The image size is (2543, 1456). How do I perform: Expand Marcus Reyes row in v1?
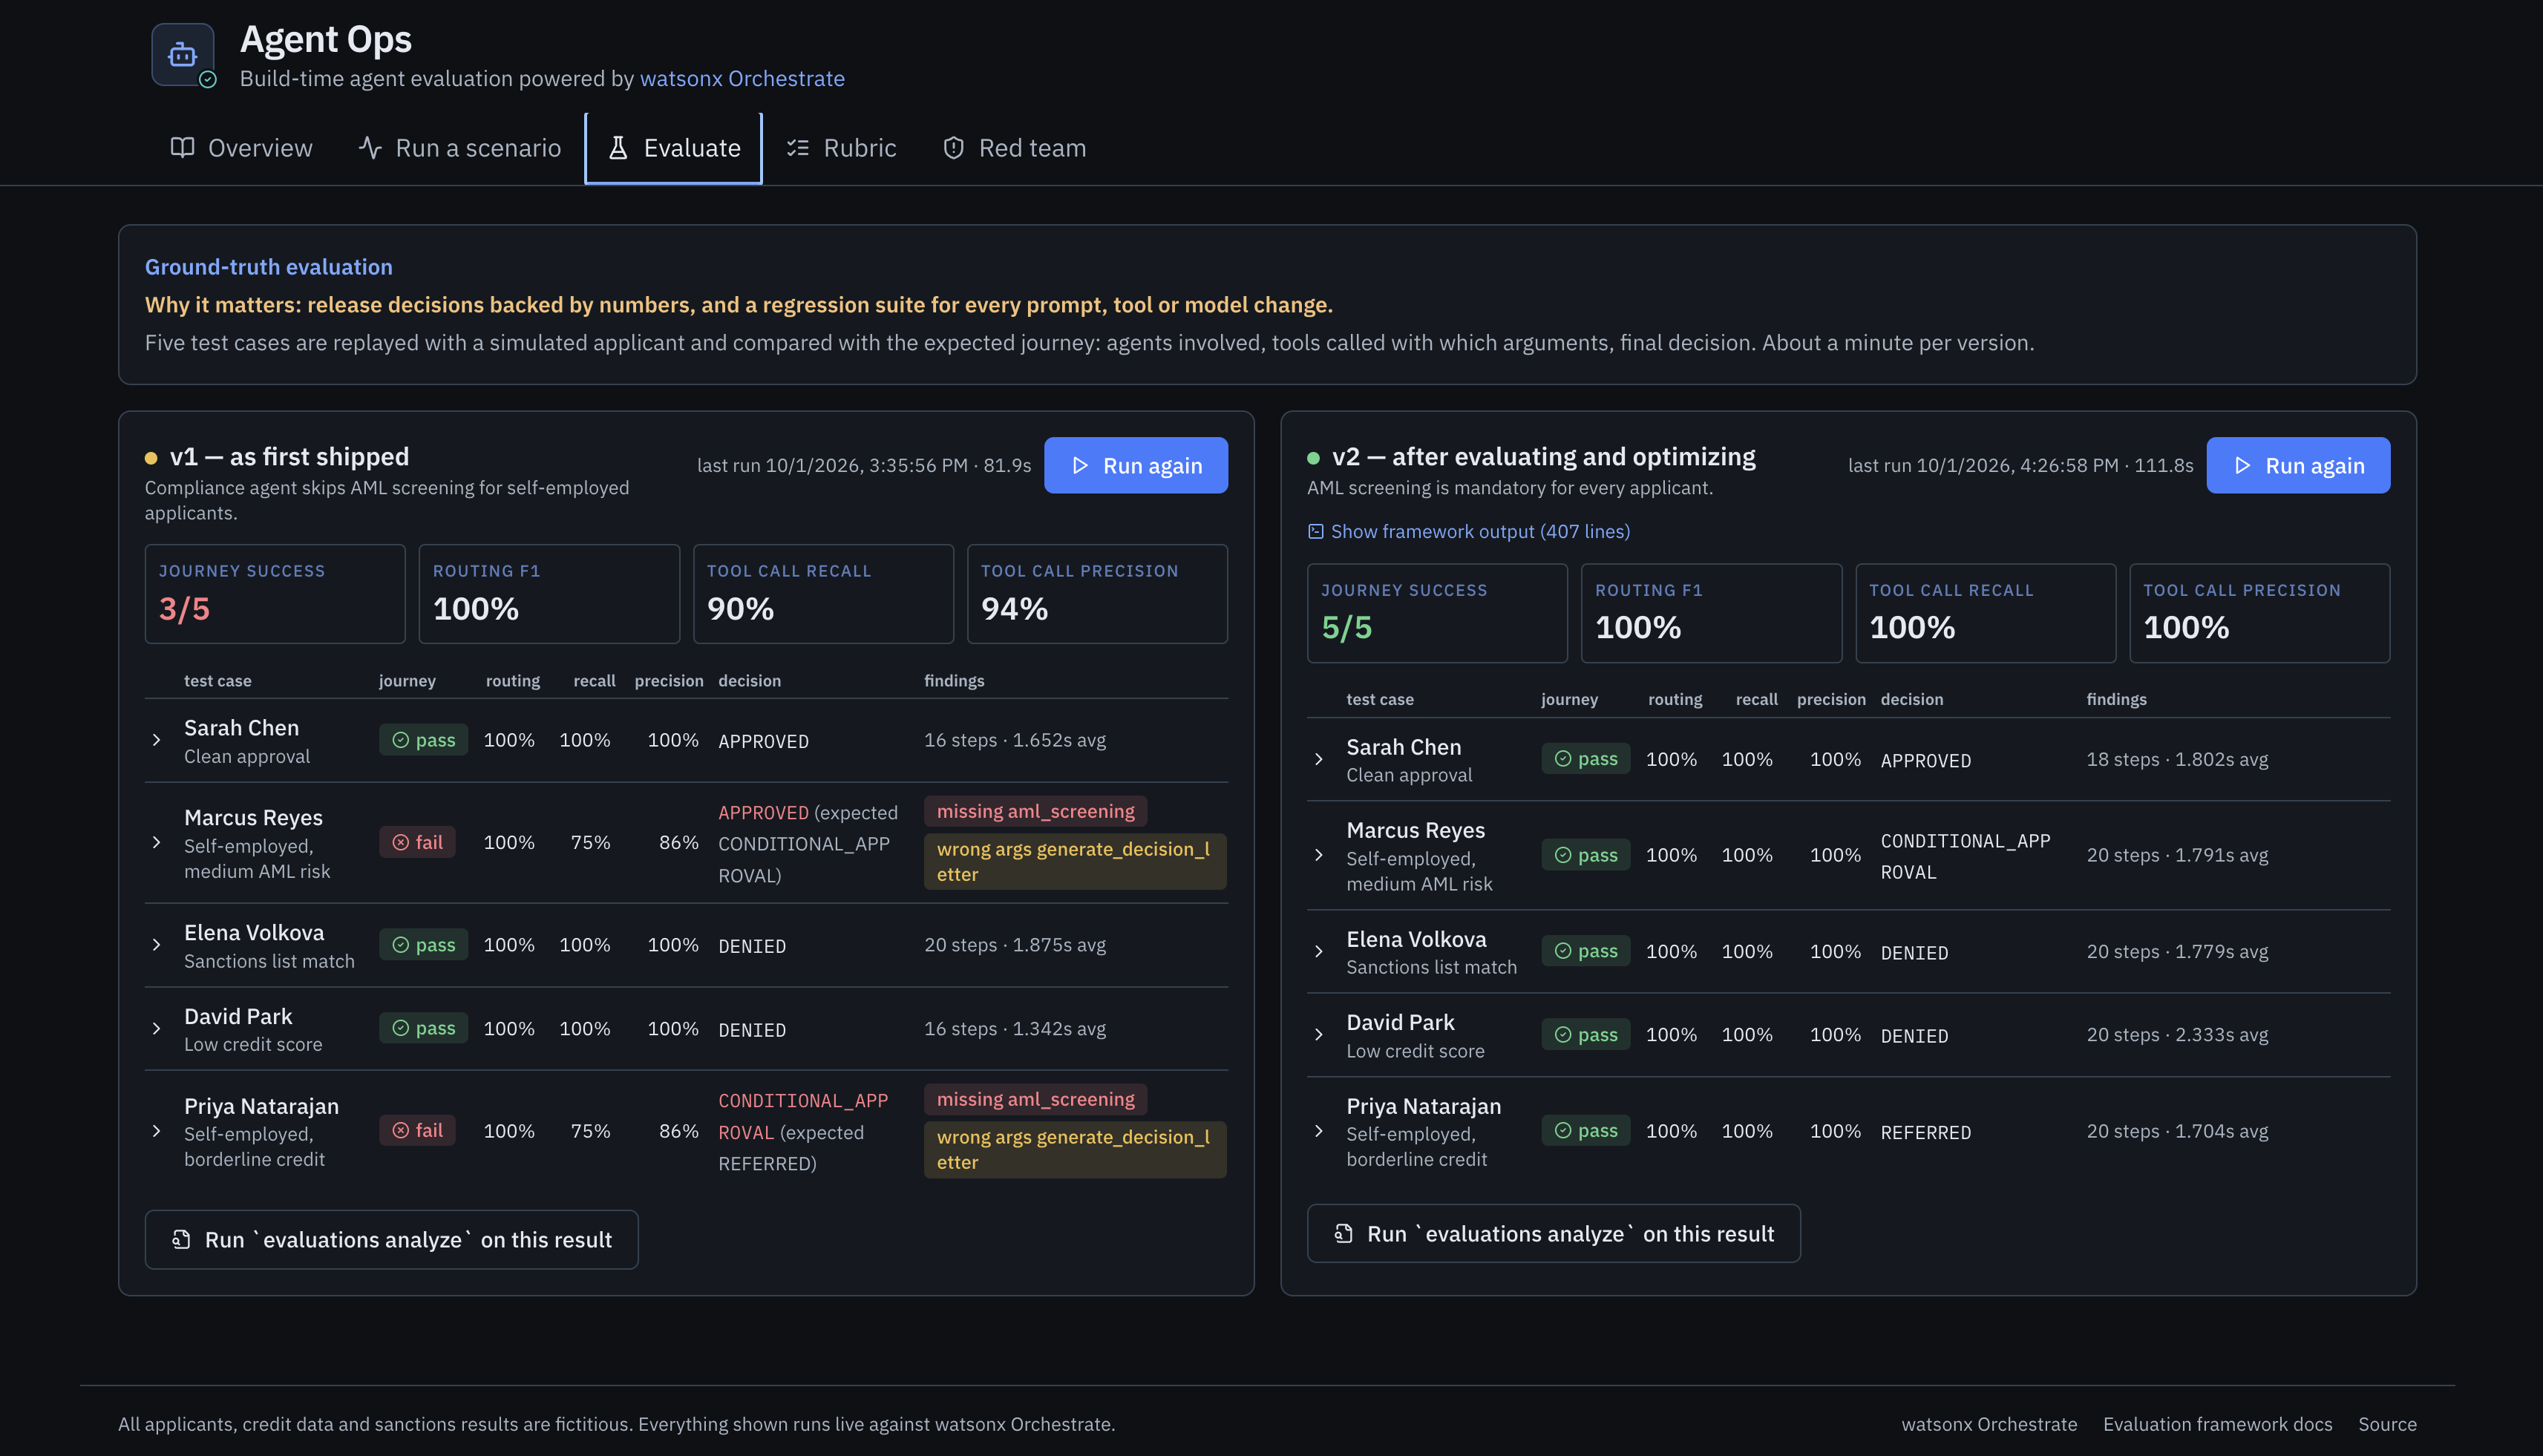(156, 842)
